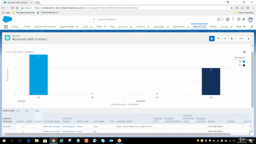Click the Salesforce cloud logo
This screenshot has height=144, width=256.
[7, 20]
